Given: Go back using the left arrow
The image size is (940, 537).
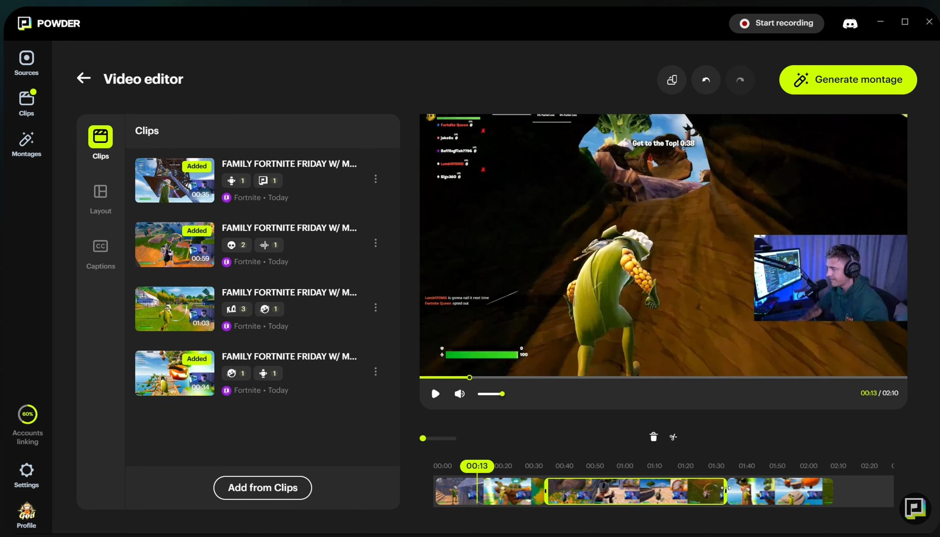Looking at the screenshot, I should 84,78.
